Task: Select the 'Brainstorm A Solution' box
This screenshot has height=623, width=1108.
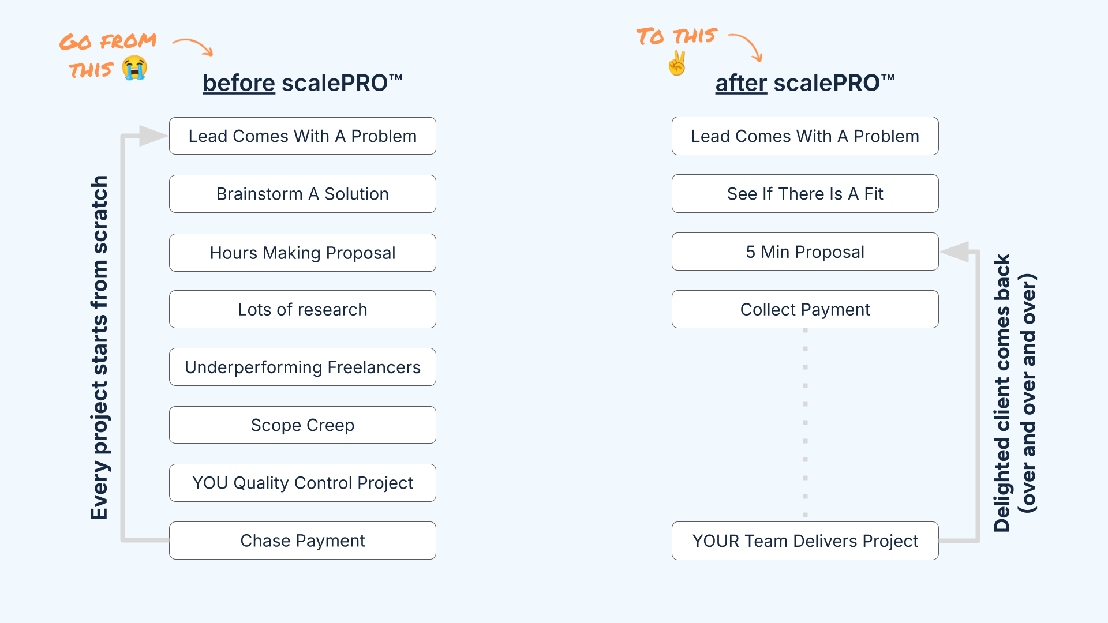Action: coord(302,194)
